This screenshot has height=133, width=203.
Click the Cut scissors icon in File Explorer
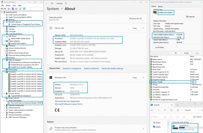point(165,117)
